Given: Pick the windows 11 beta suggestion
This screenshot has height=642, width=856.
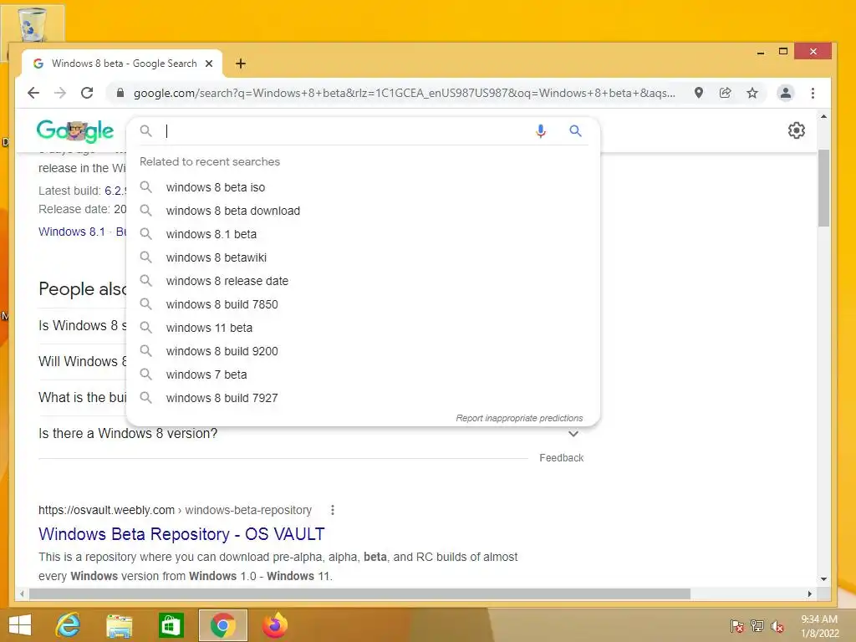Looking at the screenshot, I should 363,328.
